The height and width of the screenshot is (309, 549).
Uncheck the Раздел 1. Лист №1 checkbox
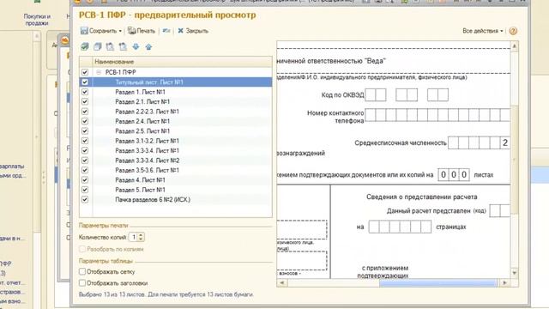[85, 92]
